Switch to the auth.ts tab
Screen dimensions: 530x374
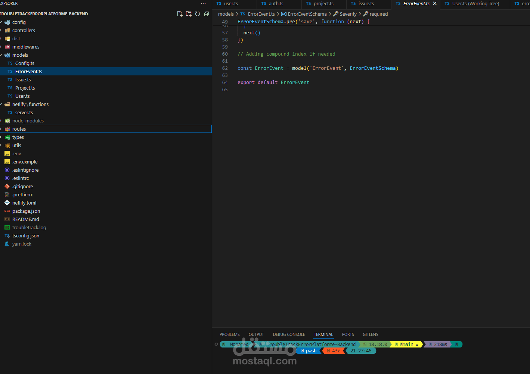[276, 3]
